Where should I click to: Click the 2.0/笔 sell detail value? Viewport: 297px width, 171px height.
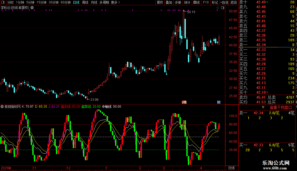click(x=274, y=113)
